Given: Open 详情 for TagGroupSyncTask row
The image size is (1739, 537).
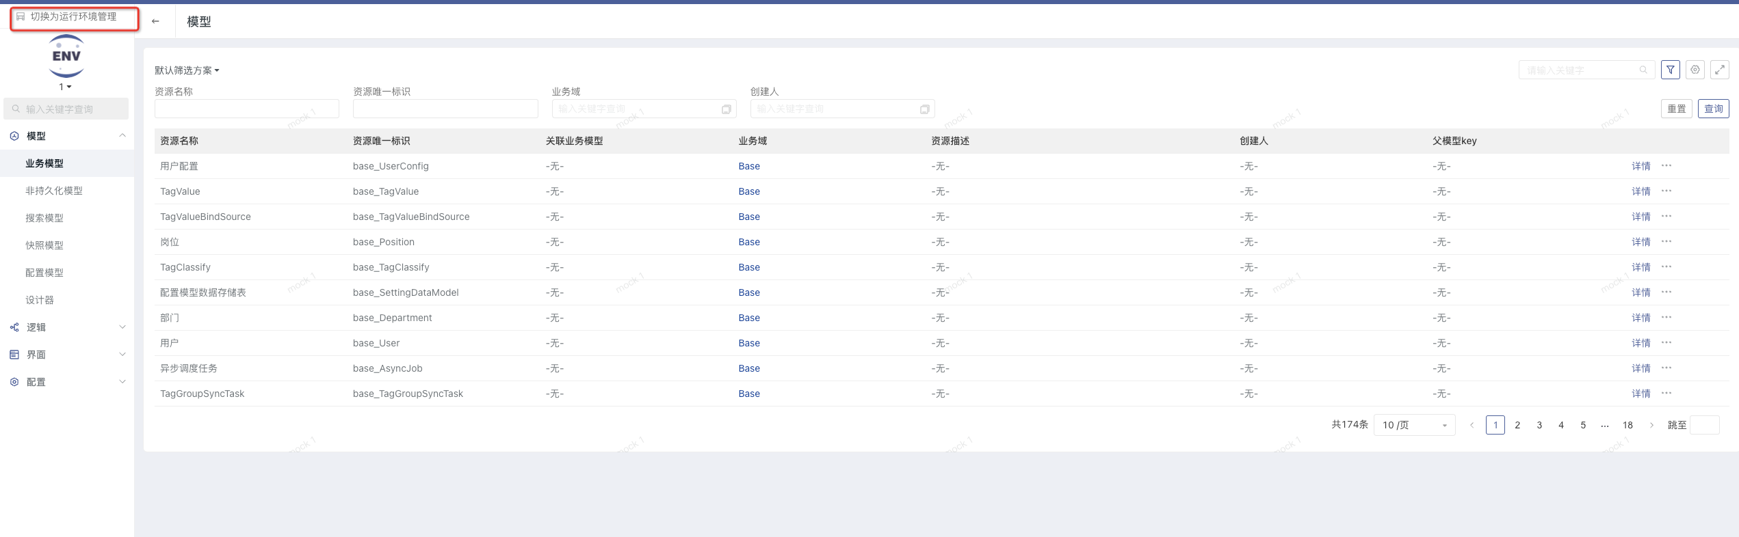Looking at the screenshot, I should [1640, 394].
